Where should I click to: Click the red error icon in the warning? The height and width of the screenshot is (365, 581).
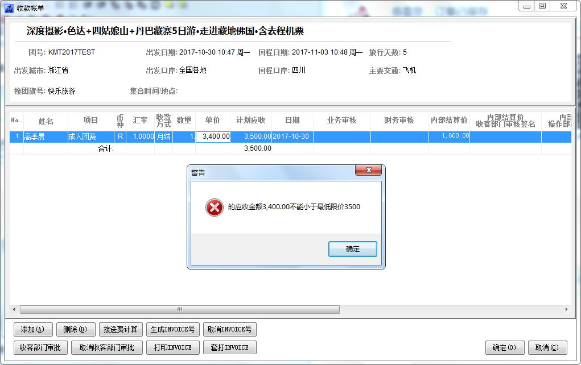click(215, 208)
